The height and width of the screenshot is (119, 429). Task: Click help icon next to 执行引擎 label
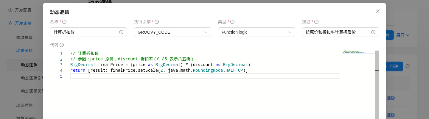tap(157, 22)
